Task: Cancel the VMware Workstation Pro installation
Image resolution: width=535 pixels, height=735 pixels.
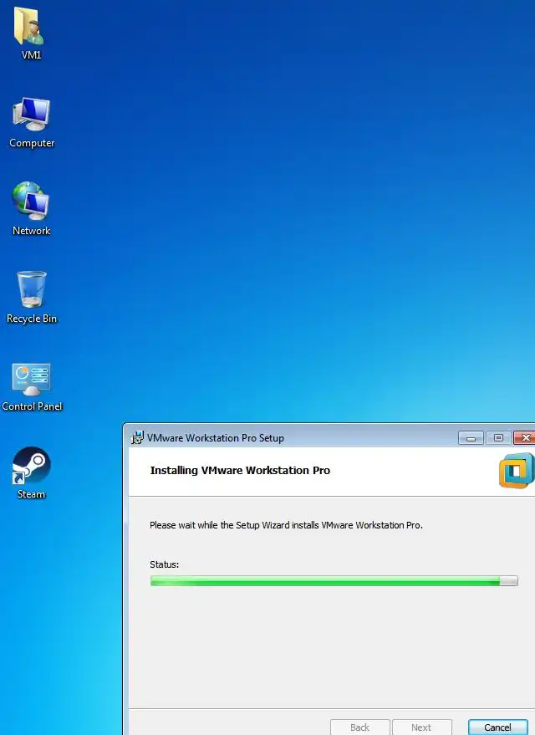Action: 497,727
